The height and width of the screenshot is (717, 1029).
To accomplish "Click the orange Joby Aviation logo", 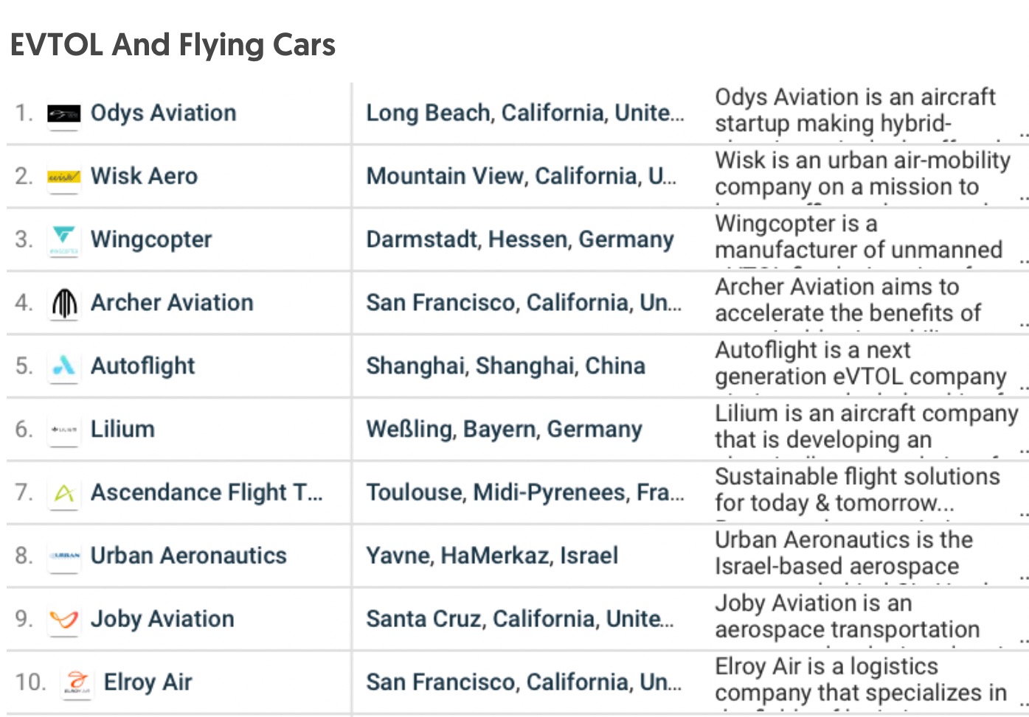I will pyautogui.click(x=63, y=619).
